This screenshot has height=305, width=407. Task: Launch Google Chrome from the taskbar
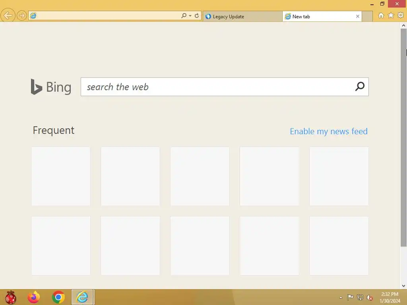pyautogui.click(x=58, y=297)
